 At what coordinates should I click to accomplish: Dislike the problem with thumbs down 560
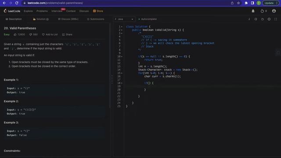pos(33,34)
